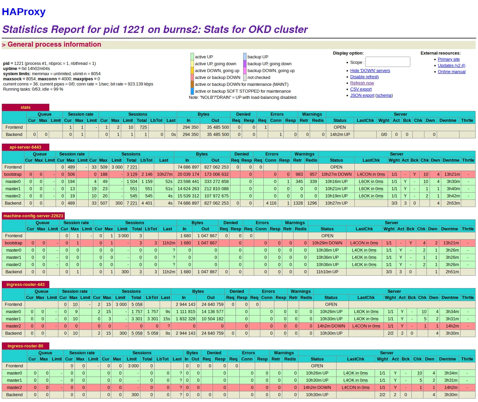This screenshot has height=402, width=478.
Task: Click total 7 221 in api-server Frontend row
Action: click(132, 167)
